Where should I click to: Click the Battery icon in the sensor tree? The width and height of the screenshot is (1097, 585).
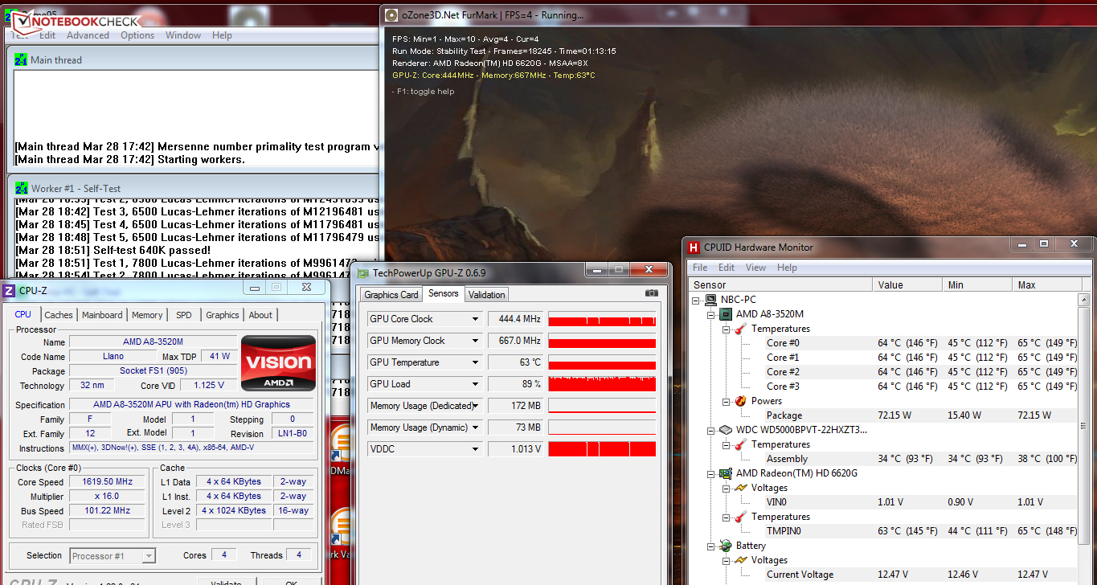point(727,546)
